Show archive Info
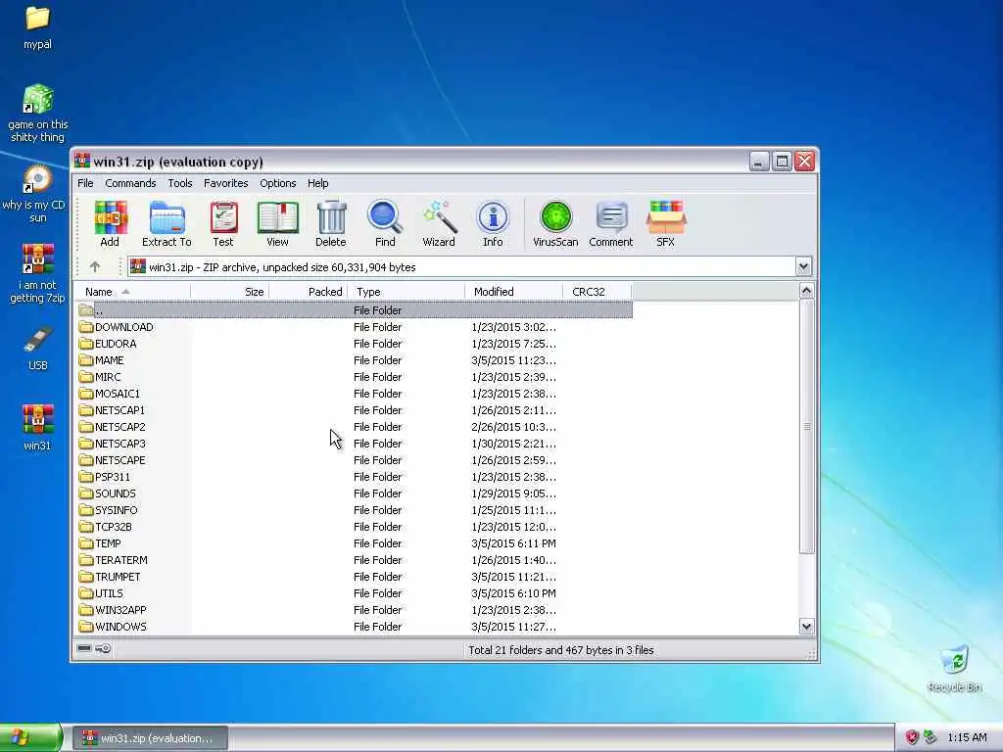 point(493,223)
